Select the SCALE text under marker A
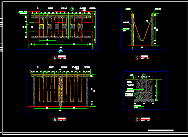Image resolution: width=188 pixels, height=137 pixels. 62,58
